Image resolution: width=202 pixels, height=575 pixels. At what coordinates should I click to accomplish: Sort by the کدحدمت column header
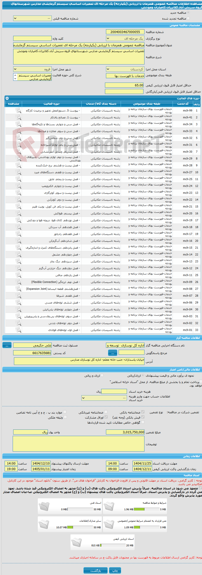click(x=183, y=104)
